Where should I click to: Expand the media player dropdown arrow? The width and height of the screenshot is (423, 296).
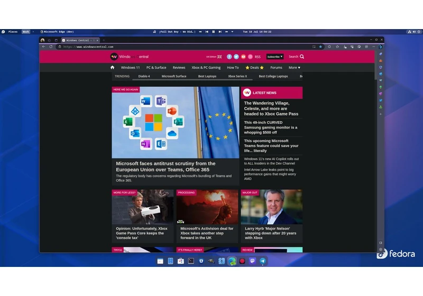(x=232, y=32)
